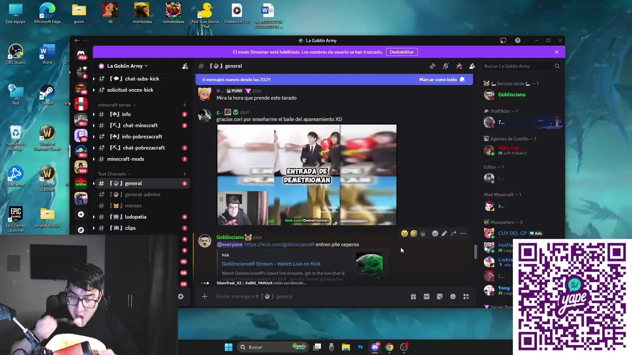Dismiss streamer mode banner with X

(x=556, y=52)
